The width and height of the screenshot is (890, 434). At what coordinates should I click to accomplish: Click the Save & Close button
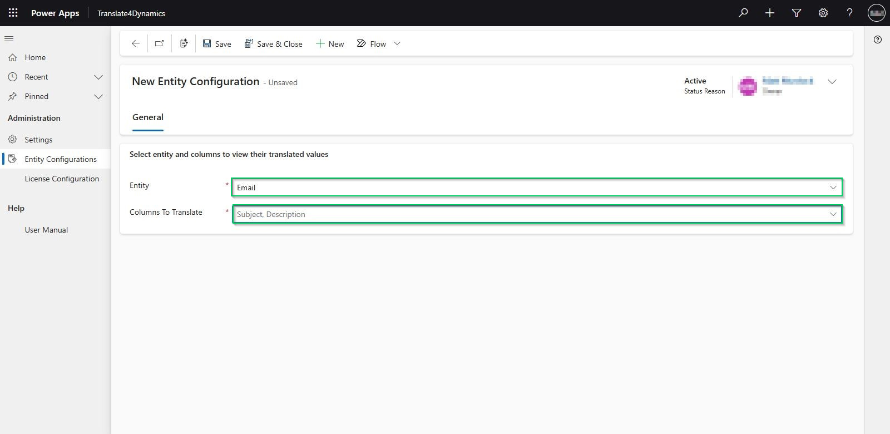click(x=274, y=44)
